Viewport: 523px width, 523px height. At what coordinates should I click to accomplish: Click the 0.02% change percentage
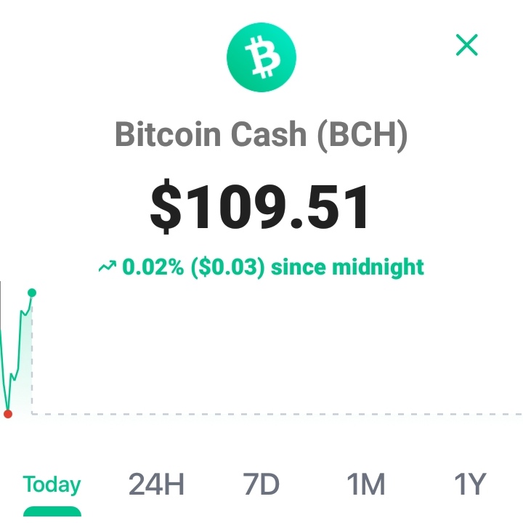[x=153, y=267]
